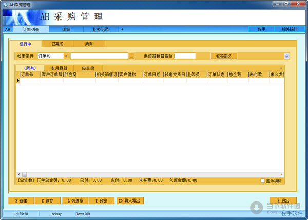Click the ahbuy status bar entry
This screenshot has height=220, width=308.
(57, 214)
